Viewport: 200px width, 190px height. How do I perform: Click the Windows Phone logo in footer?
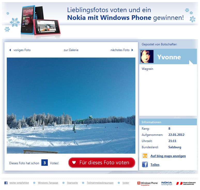coord(148,183)
